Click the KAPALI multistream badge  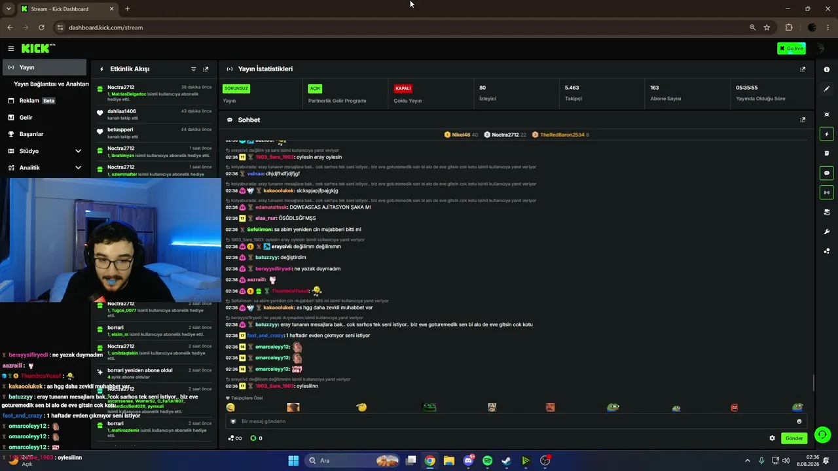pos(403,88)
